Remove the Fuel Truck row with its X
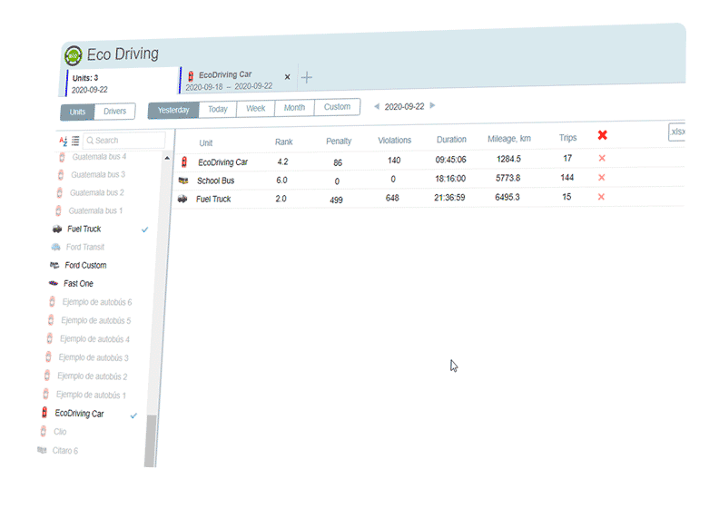The height and width of the screenshot is (508, 719). (601, 197)
